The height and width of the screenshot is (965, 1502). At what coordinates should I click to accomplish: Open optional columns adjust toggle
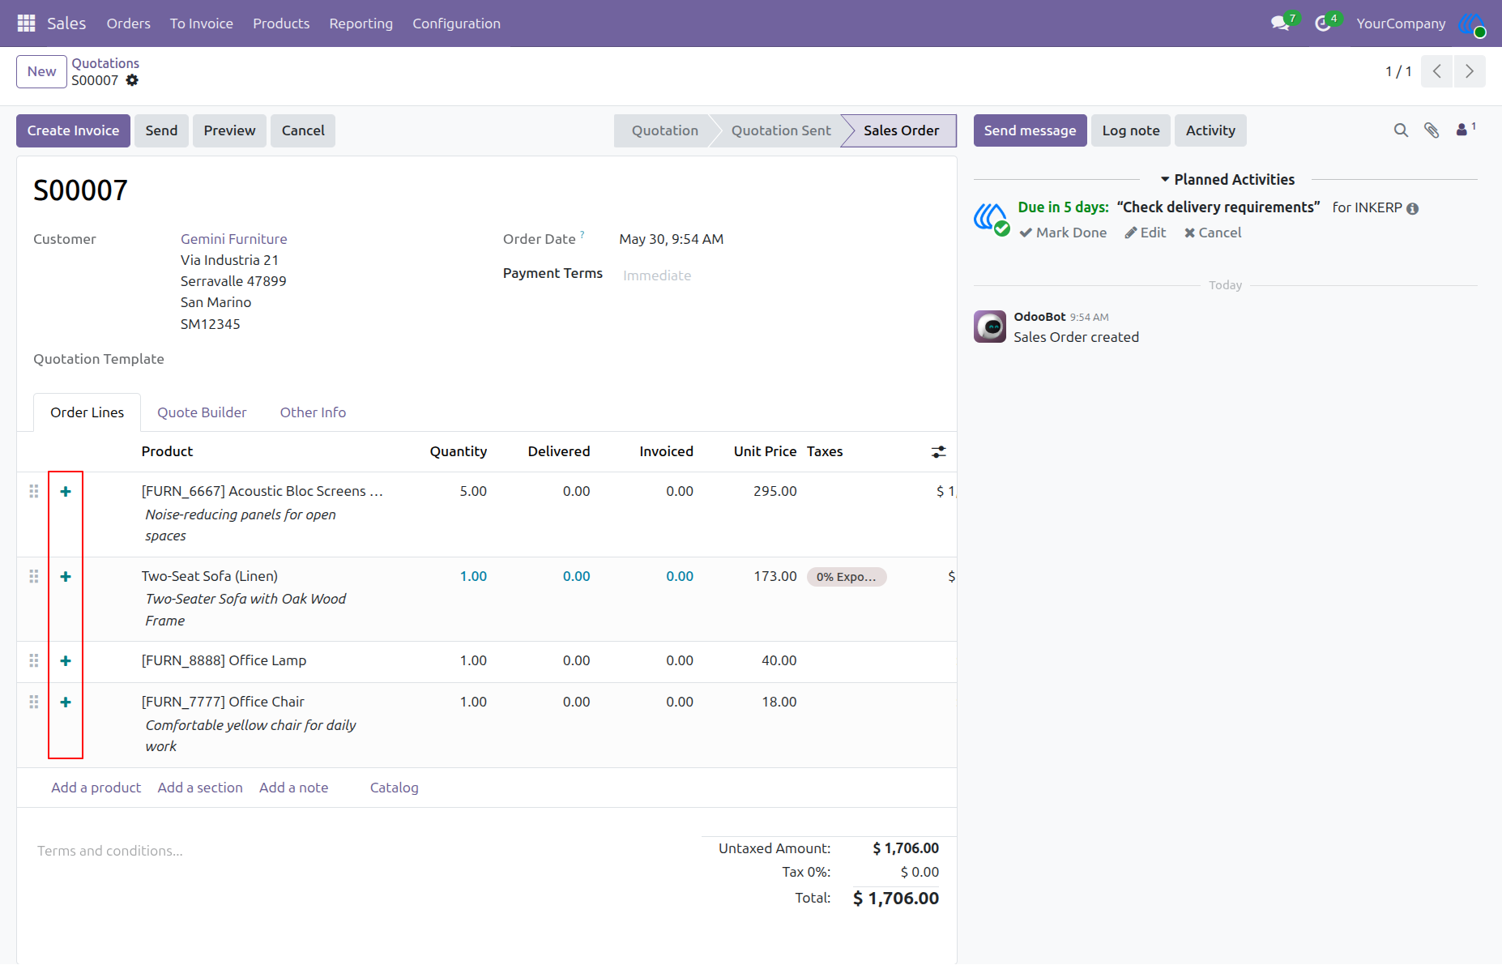coord(938,452)
